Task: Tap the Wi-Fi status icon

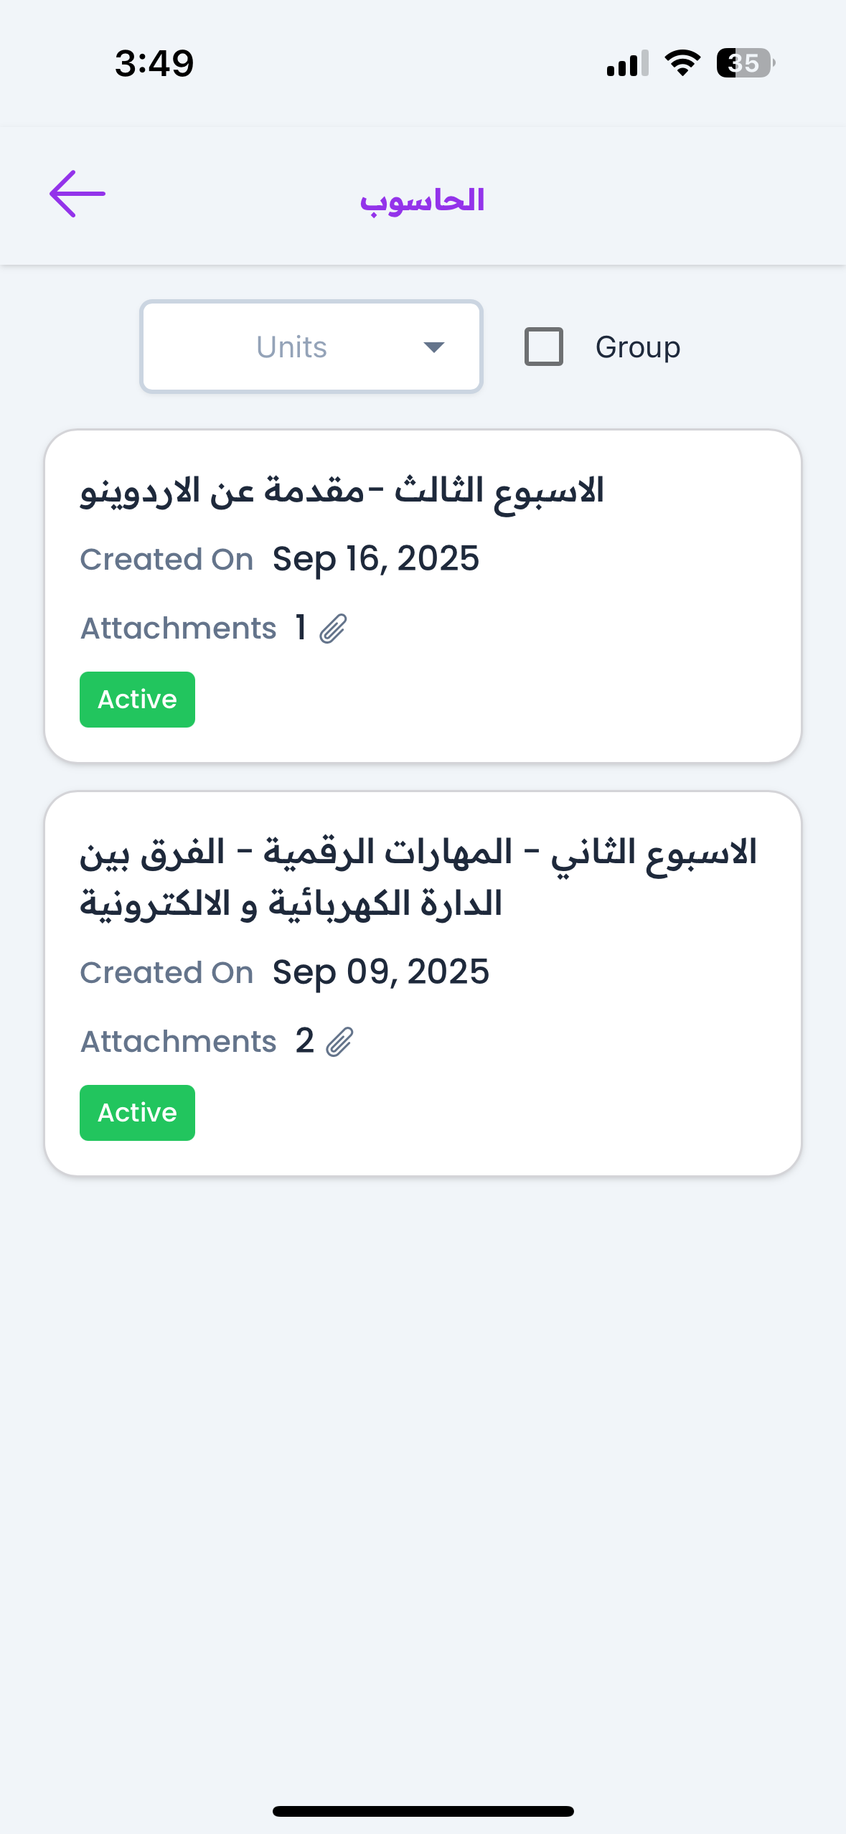Action: click(x=682, y=63)
